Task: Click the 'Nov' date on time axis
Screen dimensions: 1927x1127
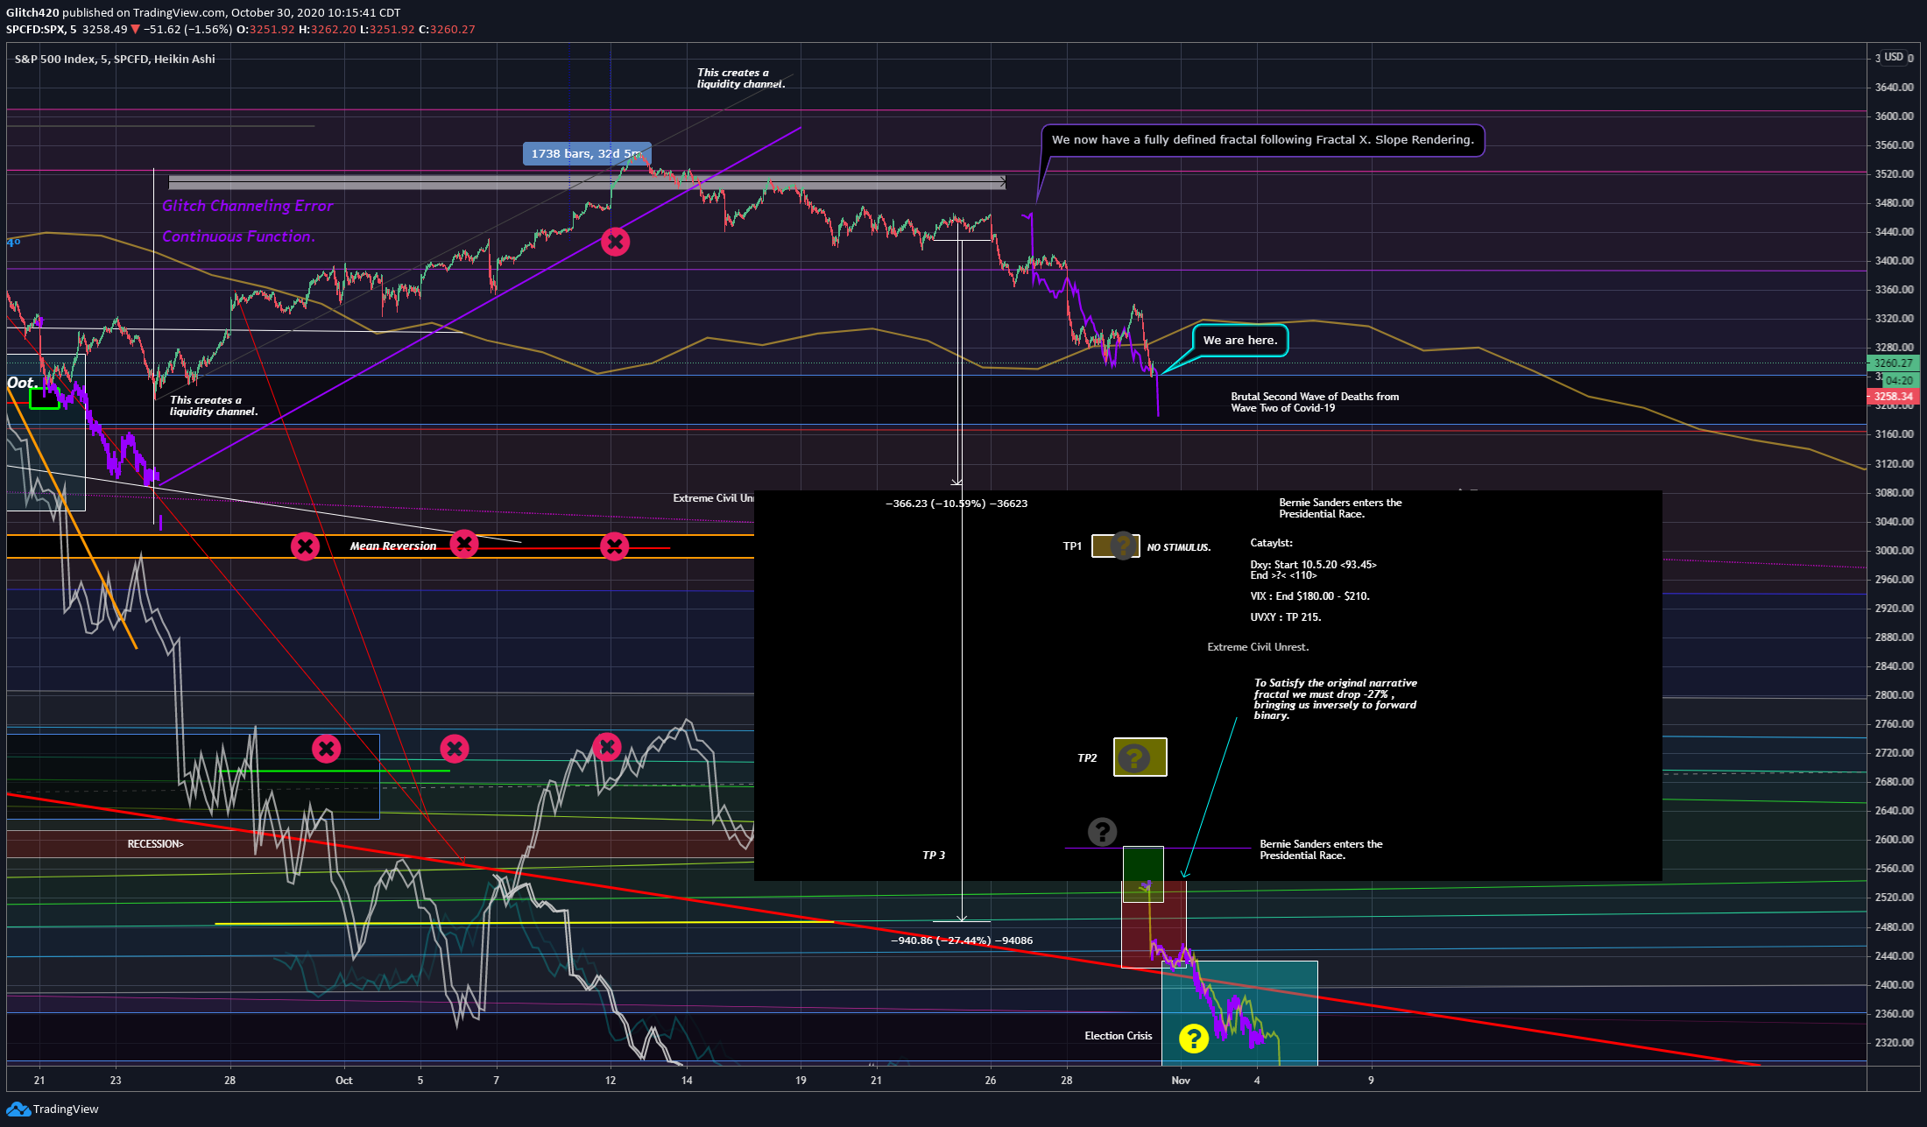Action: coord(1181,1081)
